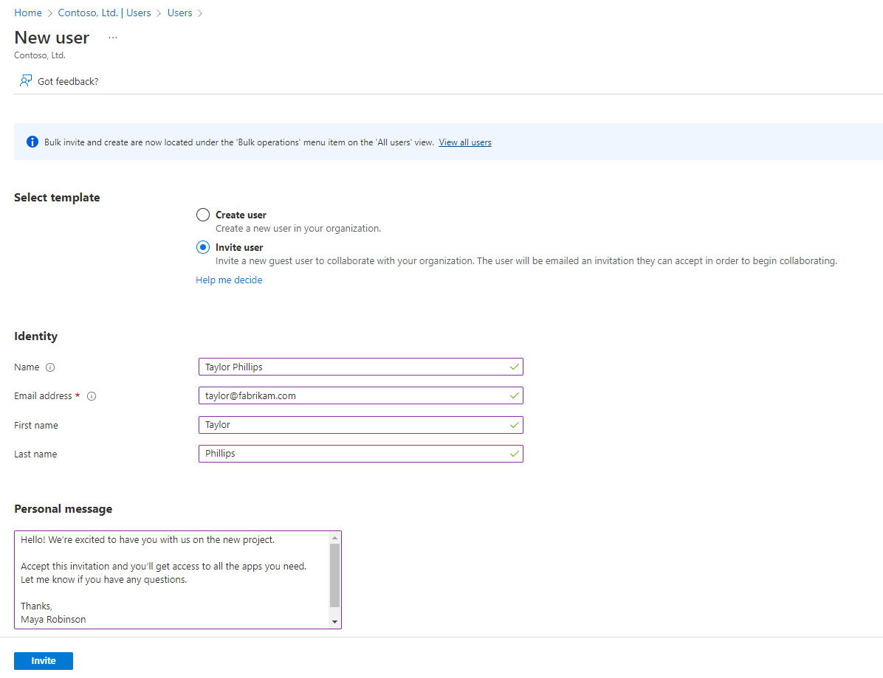
Task: Click the scroll down arrow in message box
Action: click(334, 622)
